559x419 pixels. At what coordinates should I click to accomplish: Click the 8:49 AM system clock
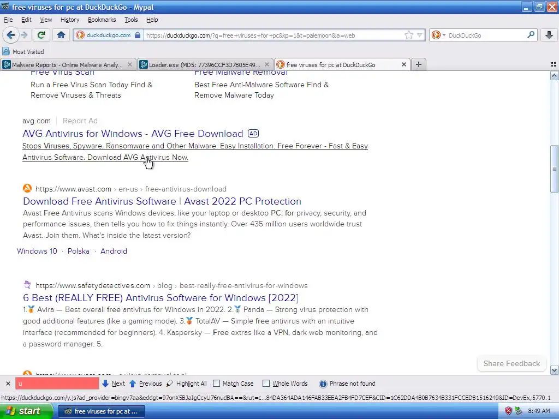coord(539,411)
